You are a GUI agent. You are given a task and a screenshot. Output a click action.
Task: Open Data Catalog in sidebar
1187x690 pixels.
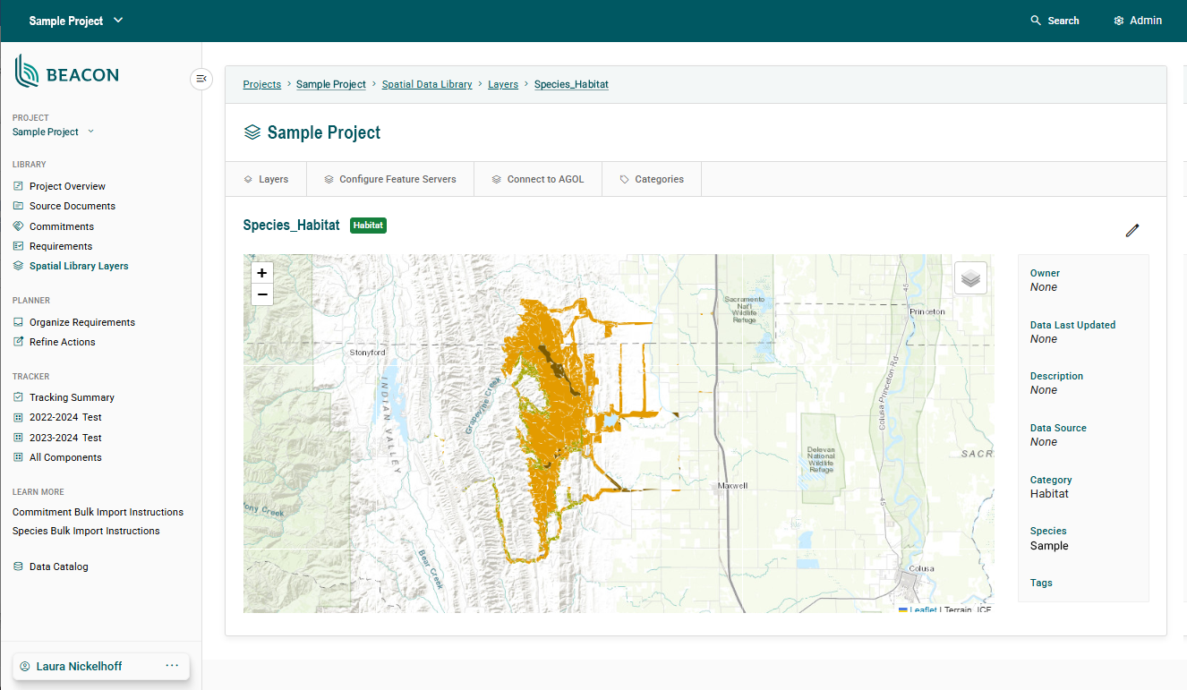(x=58, y=566)
